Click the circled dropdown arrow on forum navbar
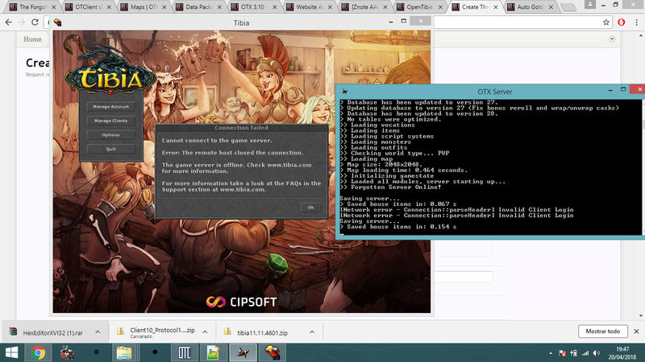The width and height of the screenshot is (645, 362). (x=612, y=39)
